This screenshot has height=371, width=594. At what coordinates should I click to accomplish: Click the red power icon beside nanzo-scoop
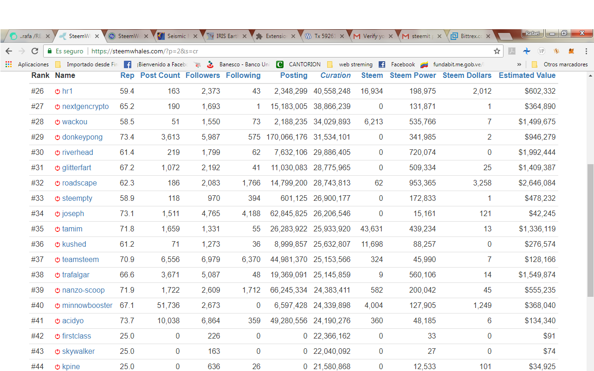(58, 291)
